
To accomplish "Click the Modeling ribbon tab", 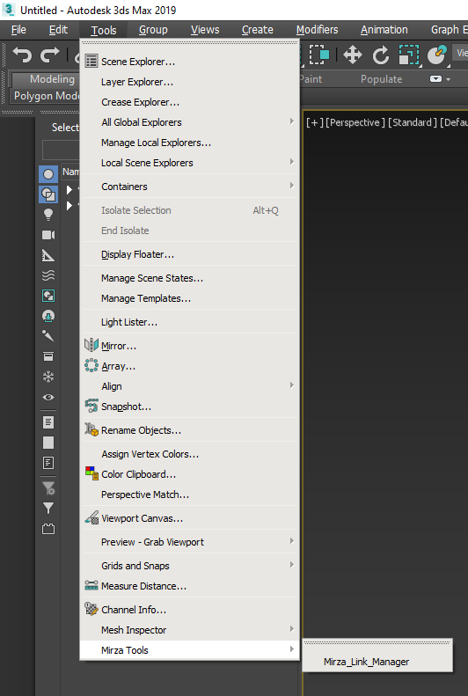I will [x=53, y=79].
